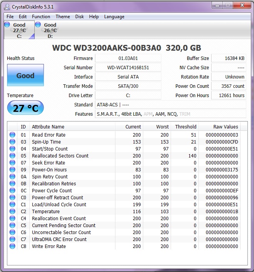This screenshot has width=254, height=272.
Task: Select the Power-On Hours raw value 000000003175
Action: coord(222,169)
